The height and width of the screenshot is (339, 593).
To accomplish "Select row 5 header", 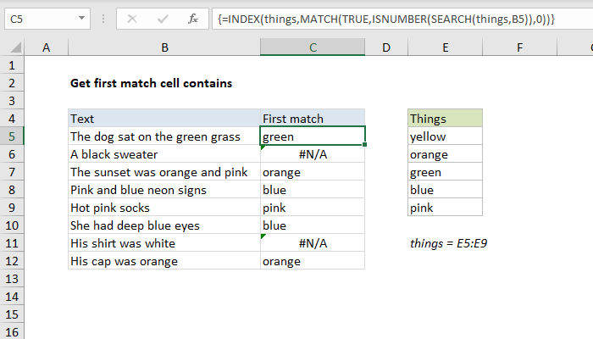I will click(x=11, y=136).
